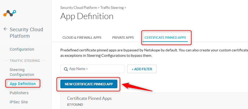The image size is (248, 109).
Task: Click the Certificate Pinned Apps list heading
Action: [x=89, y=99]
